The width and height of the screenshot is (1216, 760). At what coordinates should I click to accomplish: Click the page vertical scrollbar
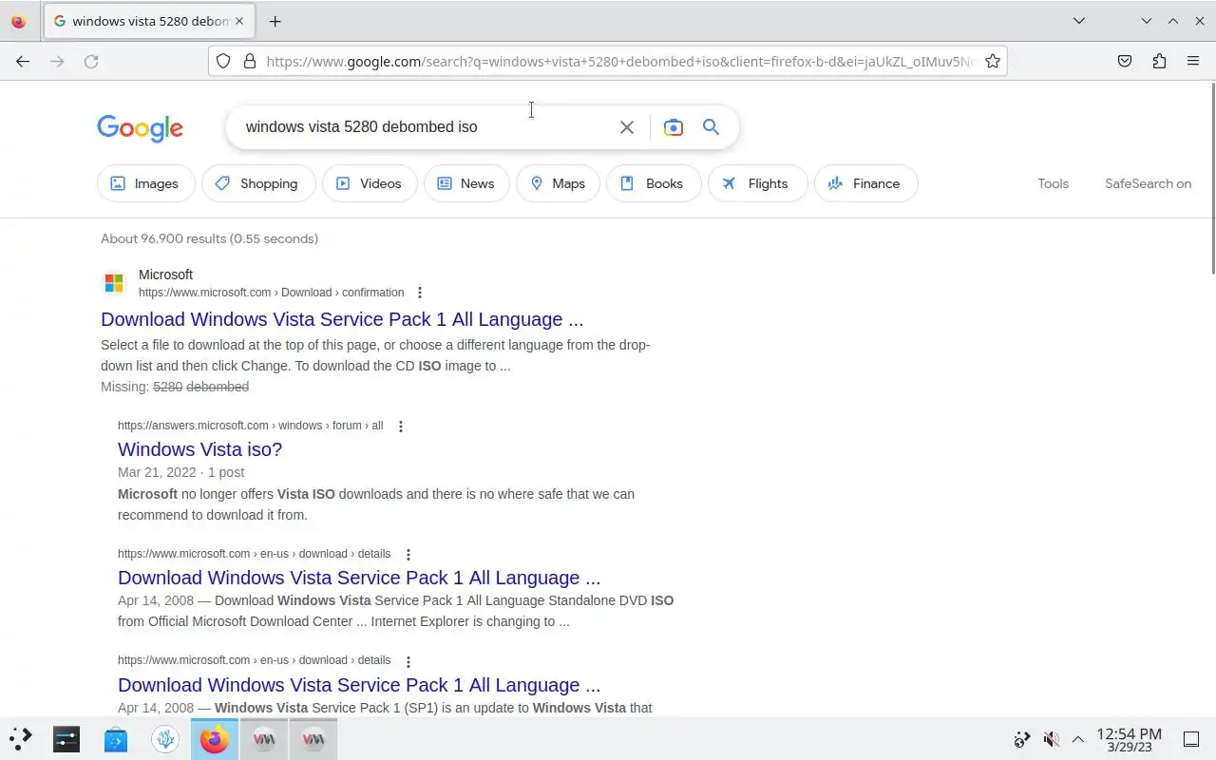(1212, 179)
